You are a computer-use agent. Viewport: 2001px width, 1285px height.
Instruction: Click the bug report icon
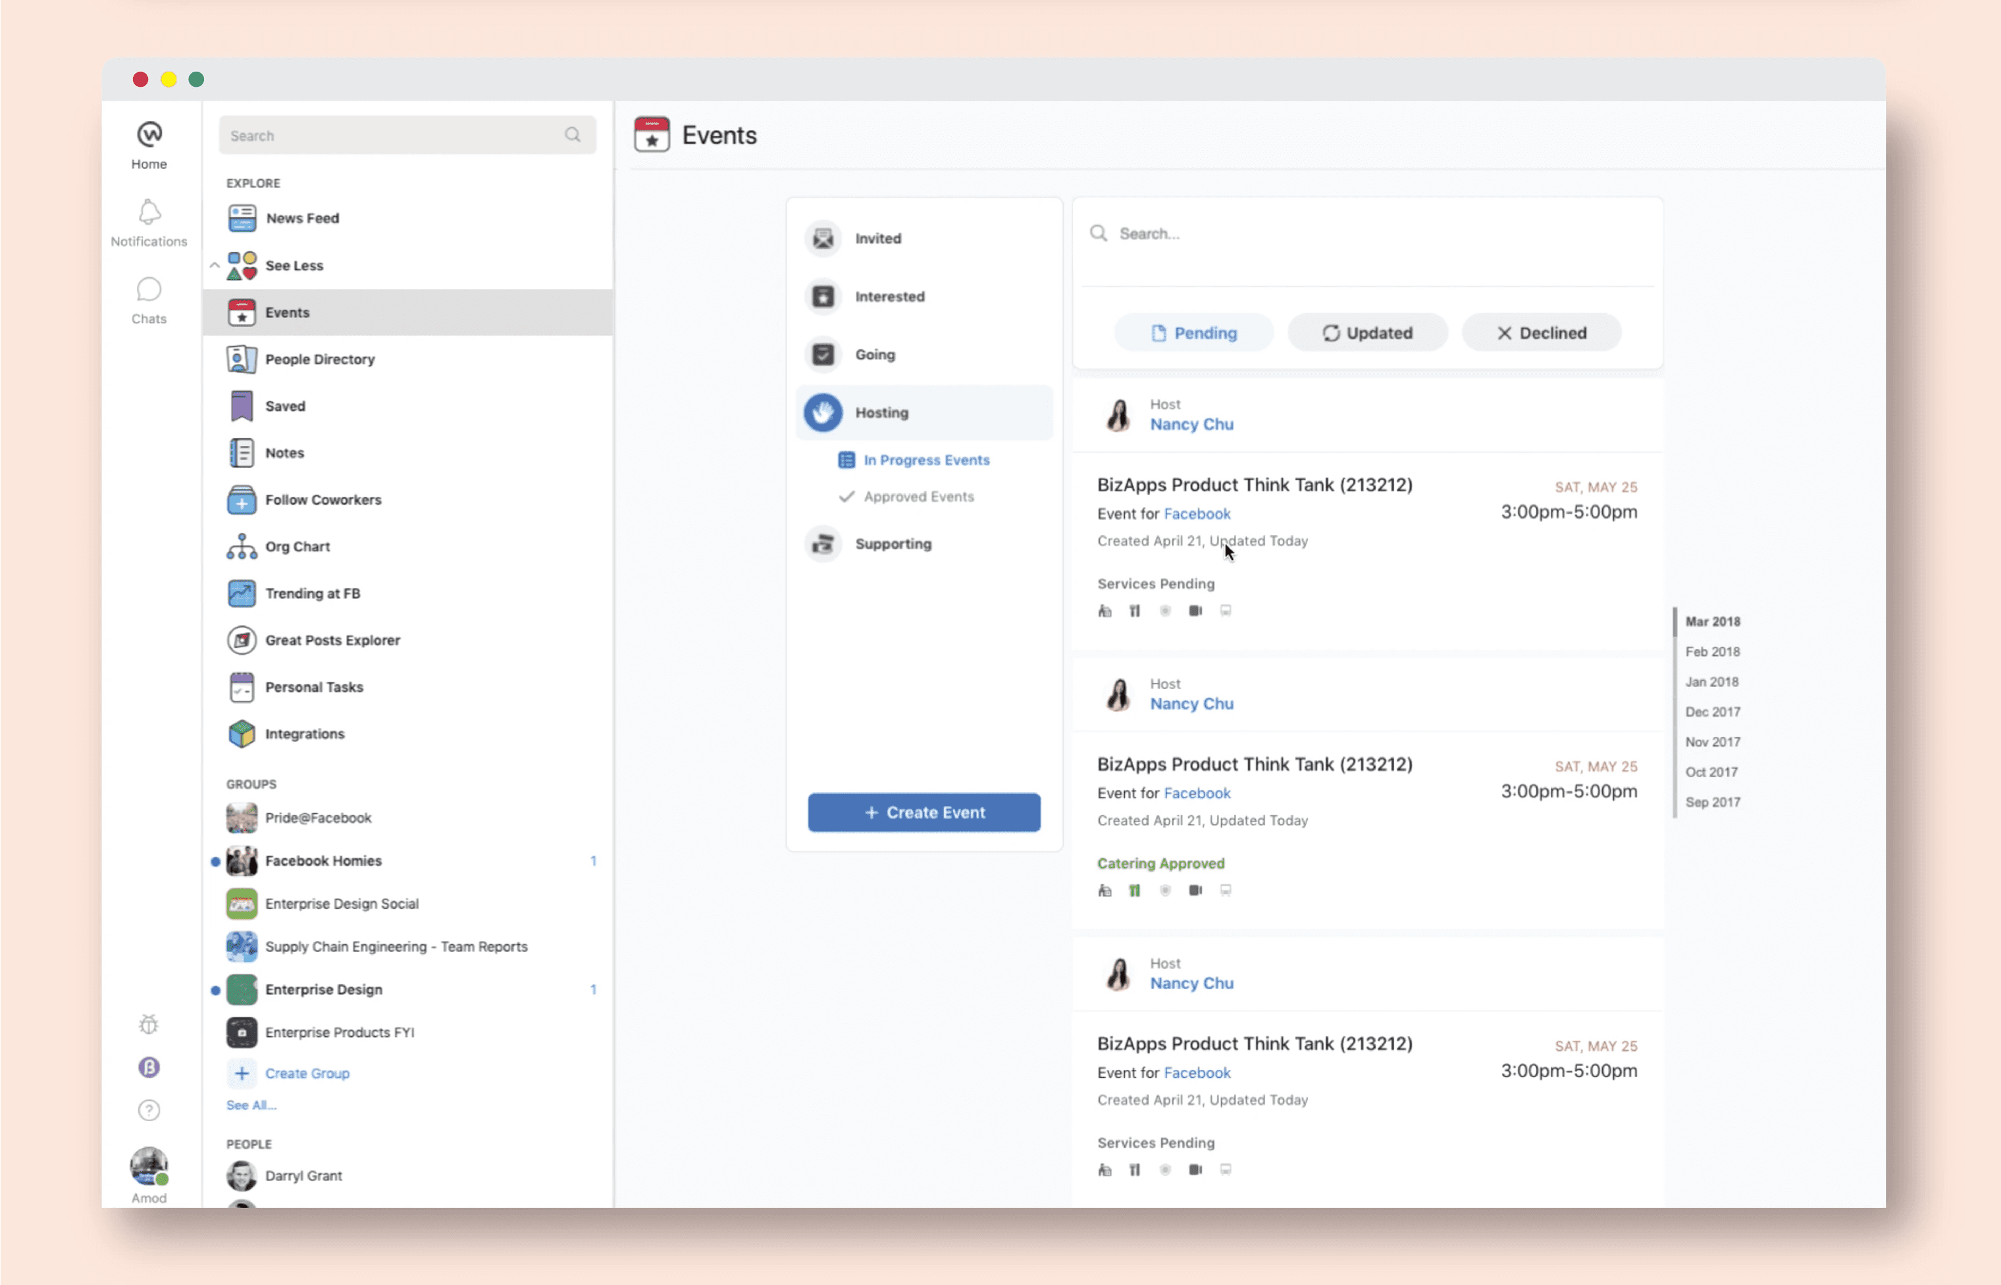tap(149, 1024)
